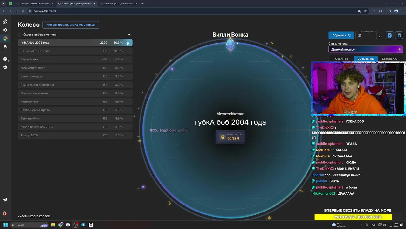Image resolution: width=406 pixels, height=229 pixels.
Task: Select the Разрушитель lot row
Action: pos(75,101)
